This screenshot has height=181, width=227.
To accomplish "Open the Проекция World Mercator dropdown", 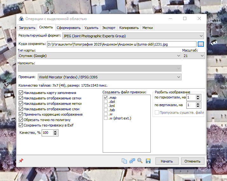I will click(x=110, y=77).
